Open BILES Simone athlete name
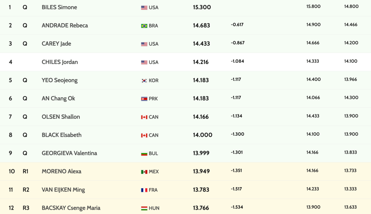 (x=59, y=7)
